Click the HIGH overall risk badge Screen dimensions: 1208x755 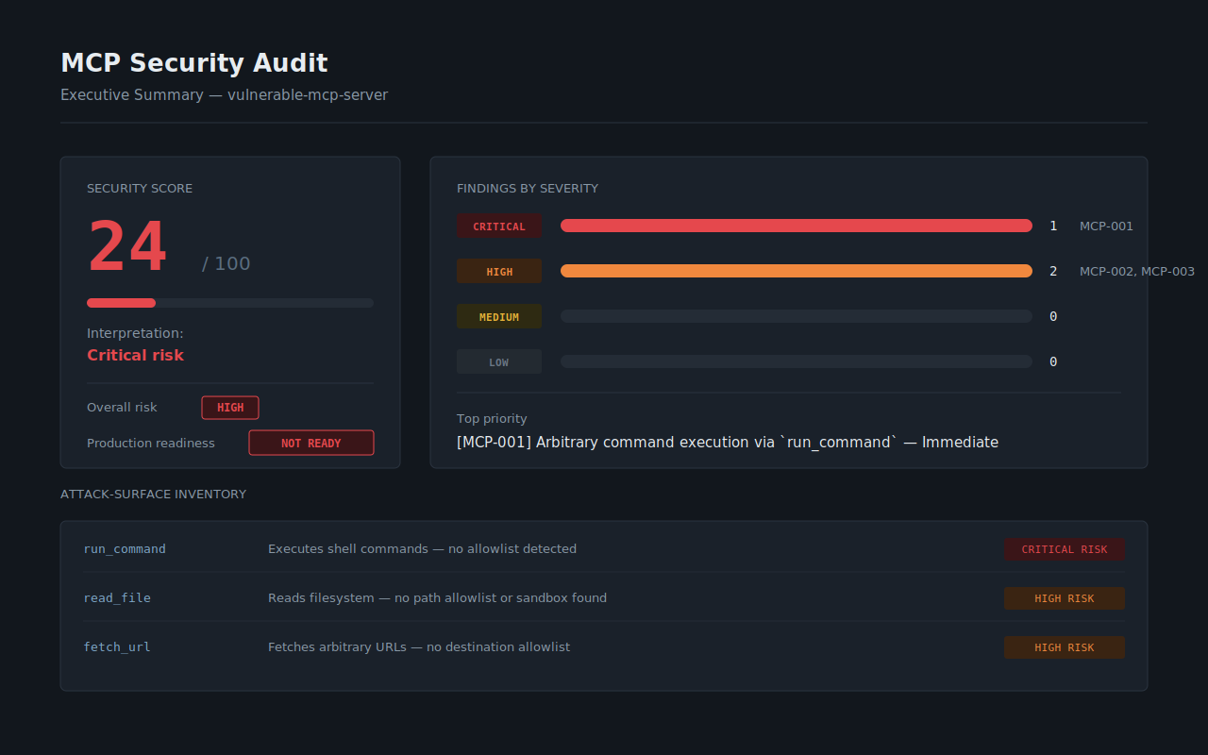coord(230,408)
